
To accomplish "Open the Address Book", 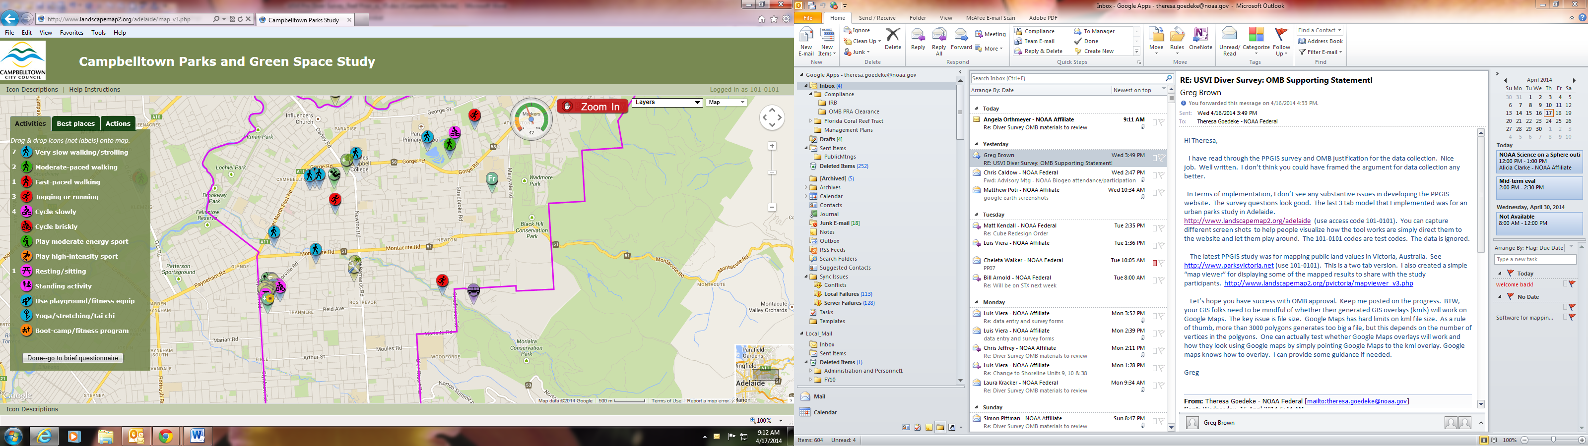I will (1321, 41).
